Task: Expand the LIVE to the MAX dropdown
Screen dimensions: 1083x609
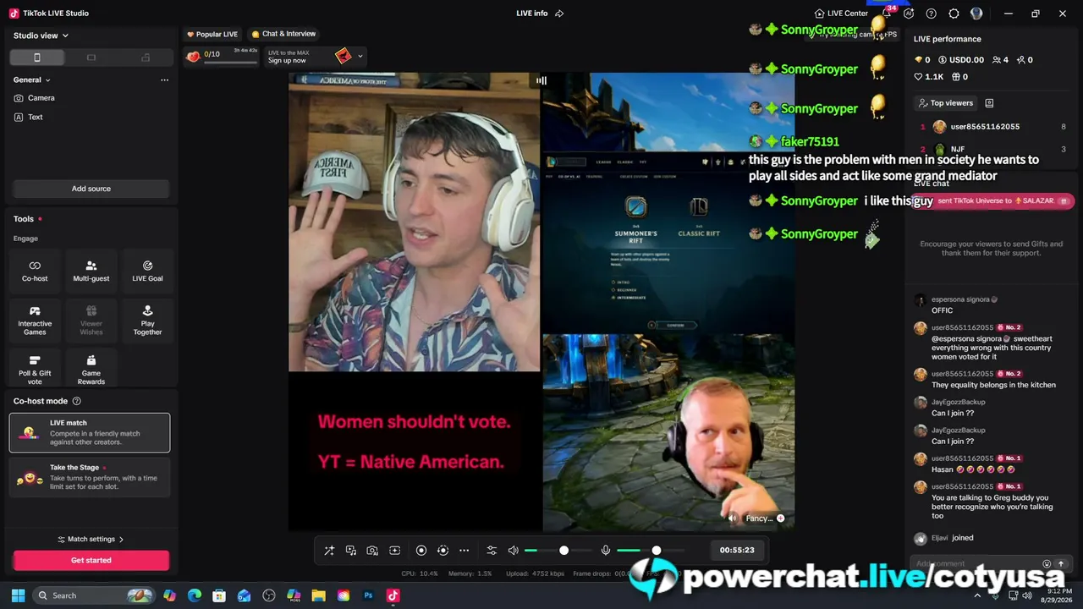Action: coord(360,57)
